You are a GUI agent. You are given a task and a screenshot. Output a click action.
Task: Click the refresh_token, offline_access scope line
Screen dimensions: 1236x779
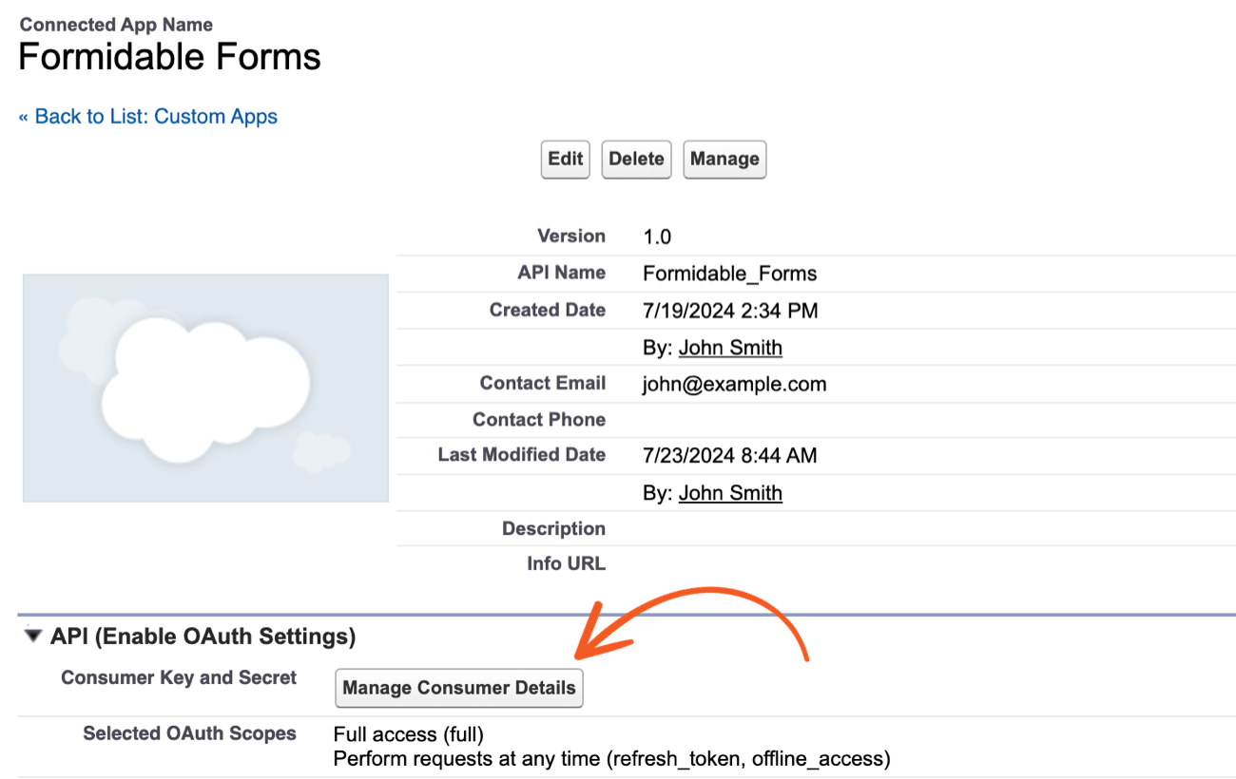point(612,759)
